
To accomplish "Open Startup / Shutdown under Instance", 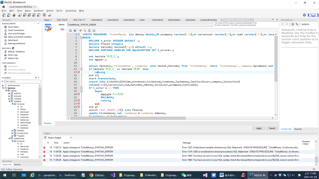I will (x=16, y=52).
